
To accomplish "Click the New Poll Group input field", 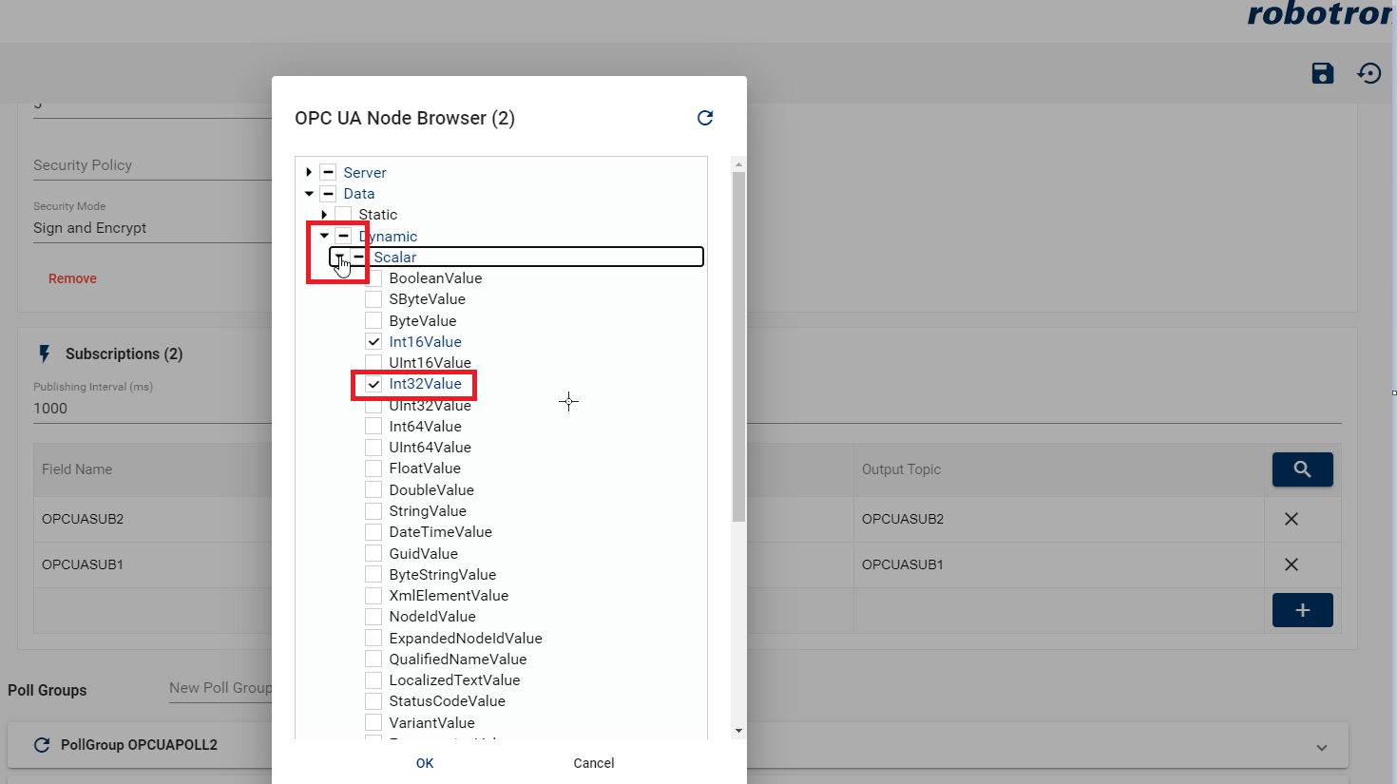I will [x=220, y=688].
